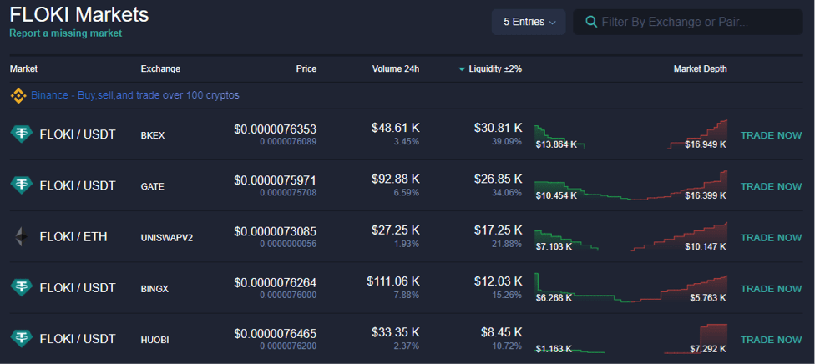The height and width of the screenshot is (364, 815).
Task: Click the HUOBI exchange name
Action: point(154,340)
